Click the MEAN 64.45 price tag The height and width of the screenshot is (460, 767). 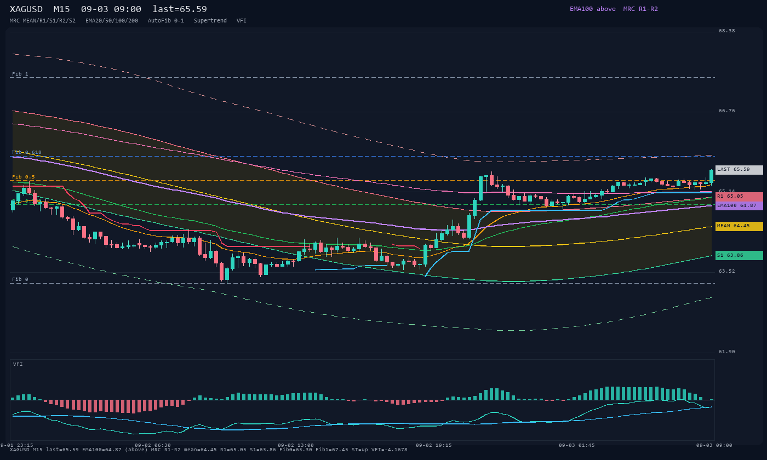[739, 226]
